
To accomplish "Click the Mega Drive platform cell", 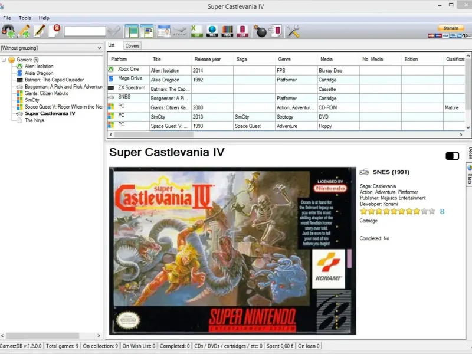I will [x=129, y=78].
